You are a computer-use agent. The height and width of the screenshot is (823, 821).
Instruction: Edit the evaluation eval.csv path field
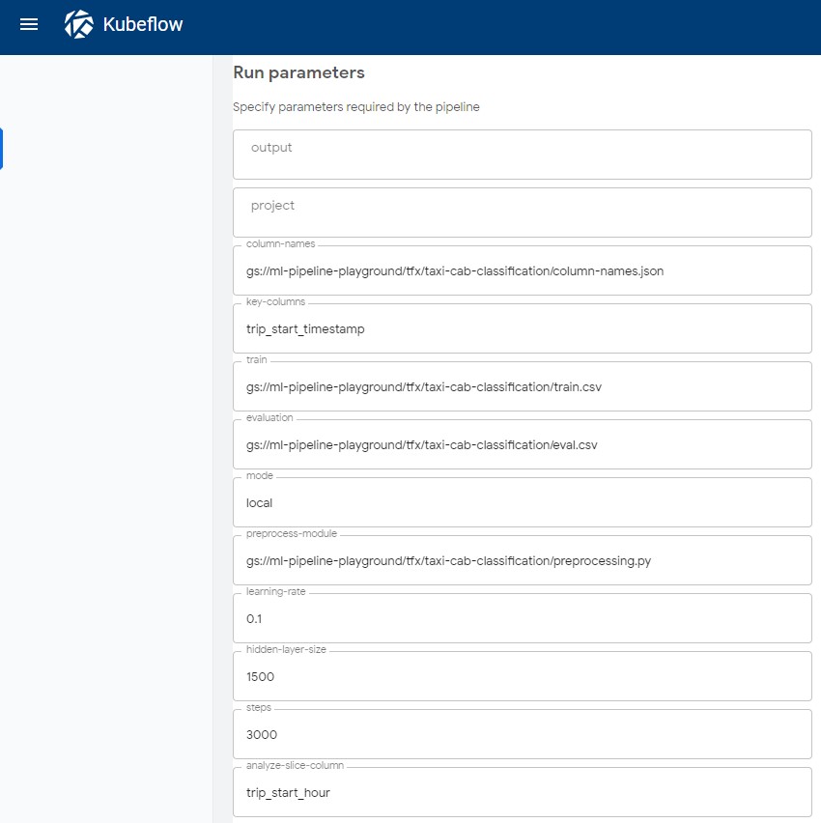pyautogui.click(x=523, y=444)
